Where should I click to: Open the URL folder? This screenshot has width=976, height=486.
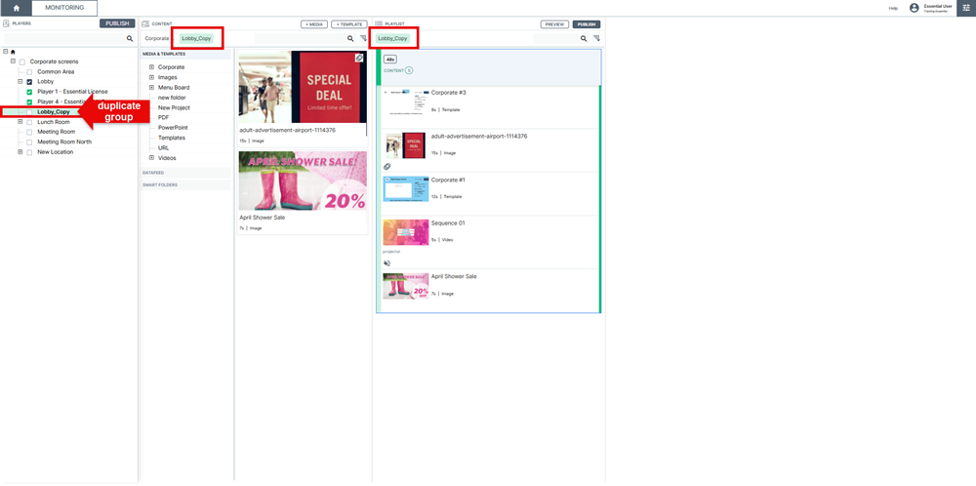click(163, 148)
